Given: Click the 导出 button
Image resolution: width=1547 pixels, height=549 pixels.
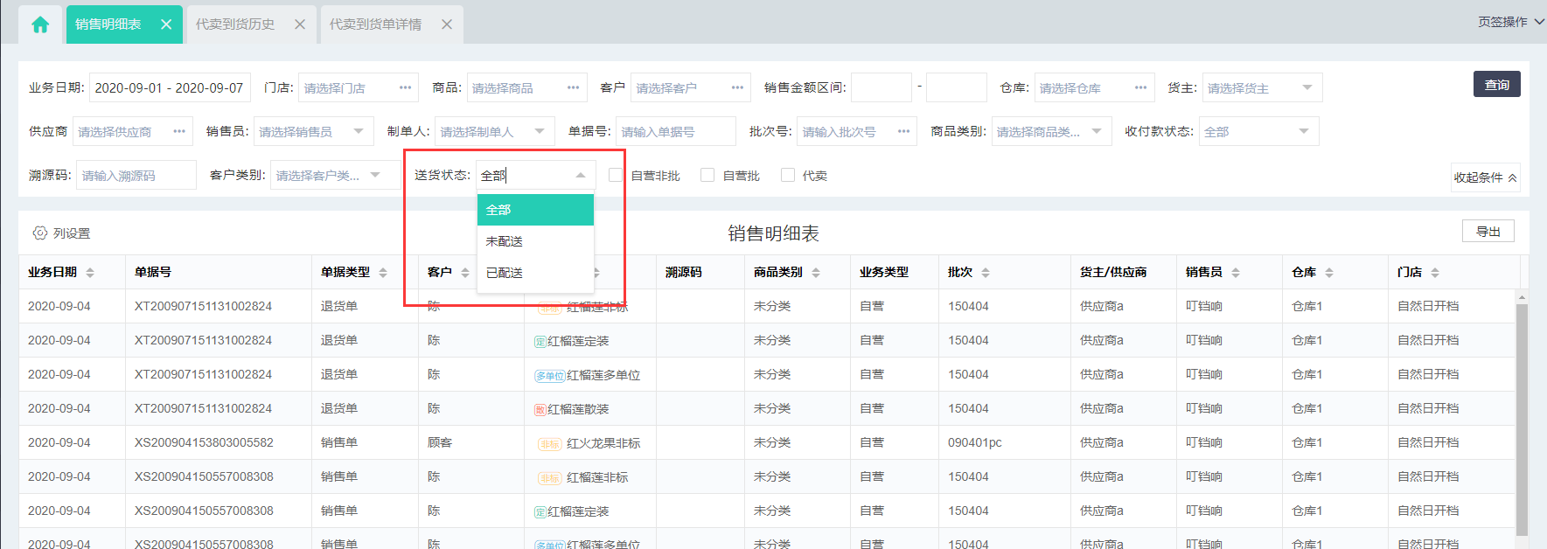Looking at the screenshot, I should coord(1488,231).
